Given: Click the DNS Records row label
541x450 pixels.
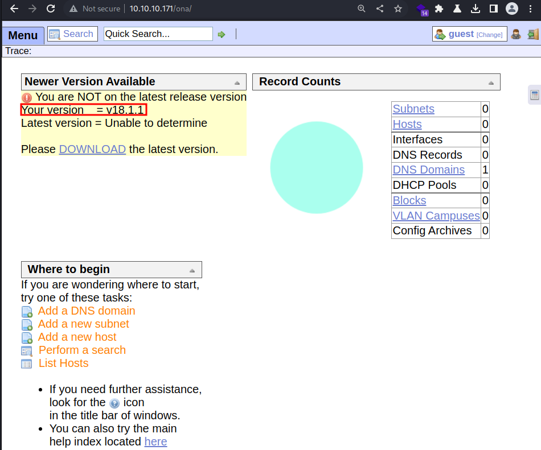Looking at the screenshot, I should tap(427, 155).
